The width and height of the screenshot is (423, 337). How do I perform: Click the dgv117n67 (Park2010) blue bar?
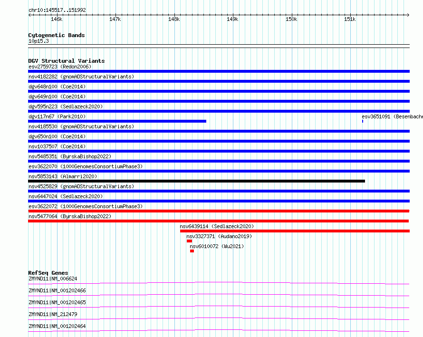pyautogui.click(x=117, y=121)
